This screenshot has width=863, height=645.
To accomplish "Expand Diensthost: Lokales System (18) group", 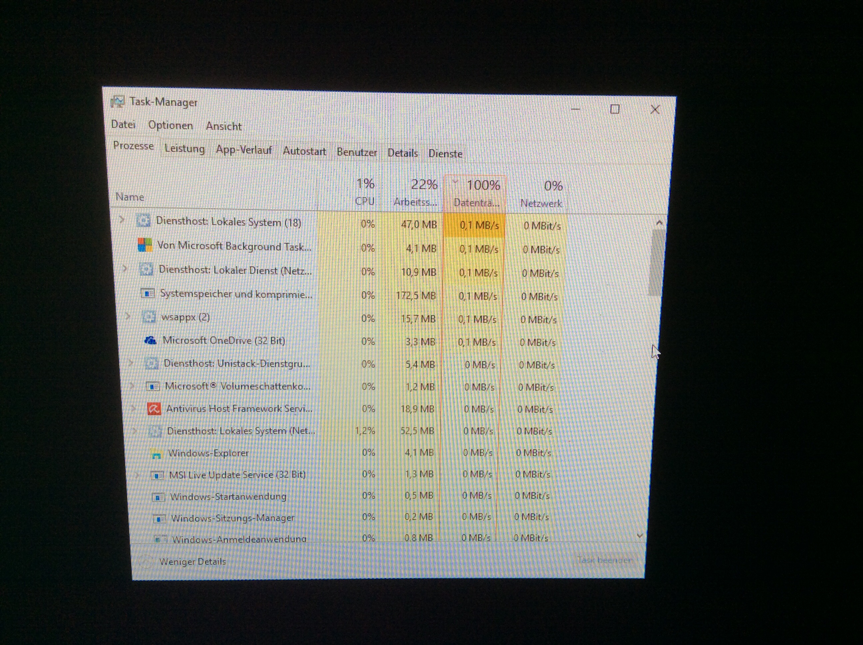I will (x=122, y=220).
